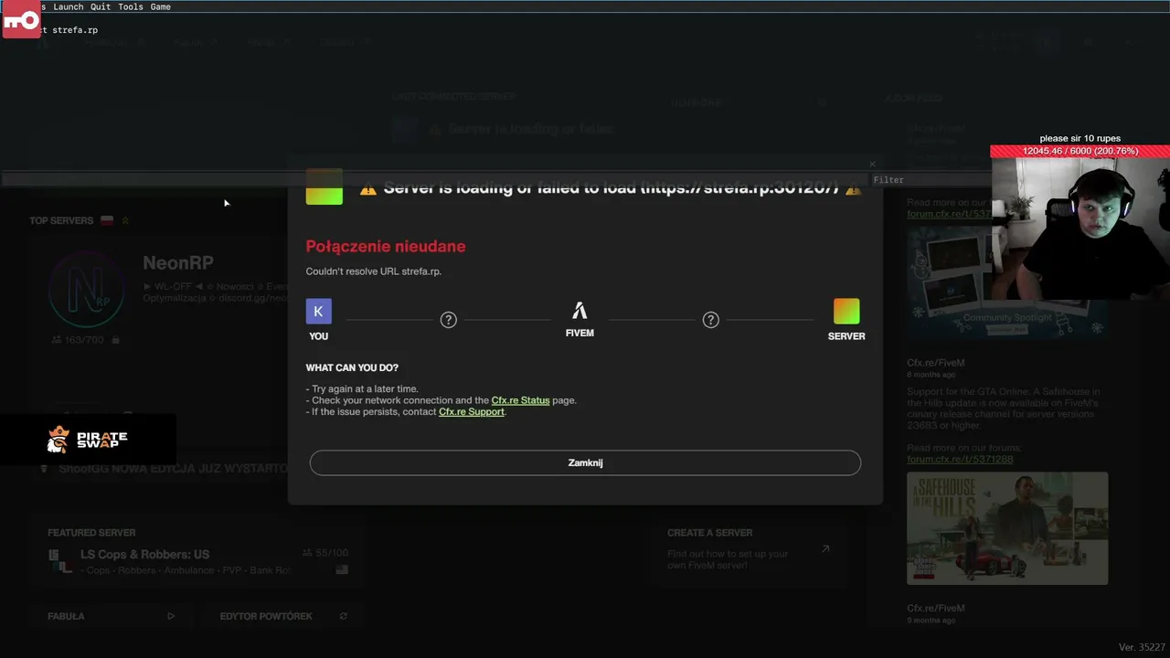This screenshot has height=658, width=1170.
Task: Click the play icon next to FABUŁA
Action: 171,616
